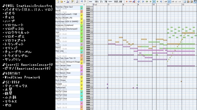Screen dimensions: 197x110
Task: Toggle the loop playback icon
Action: click(x=139, y=2)
